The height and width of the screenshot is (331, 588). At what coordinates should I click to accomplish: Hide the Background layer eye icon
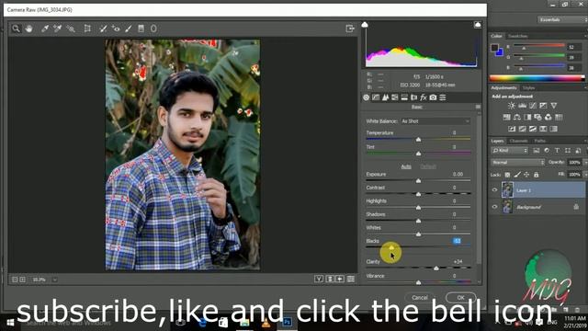tap(494, 207)
